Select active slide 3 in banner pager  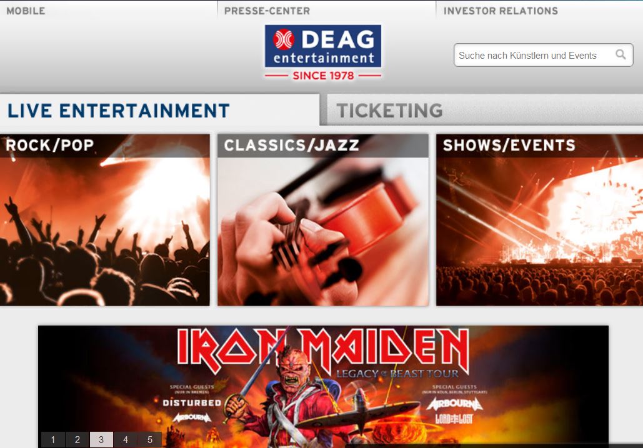(101, 440)
